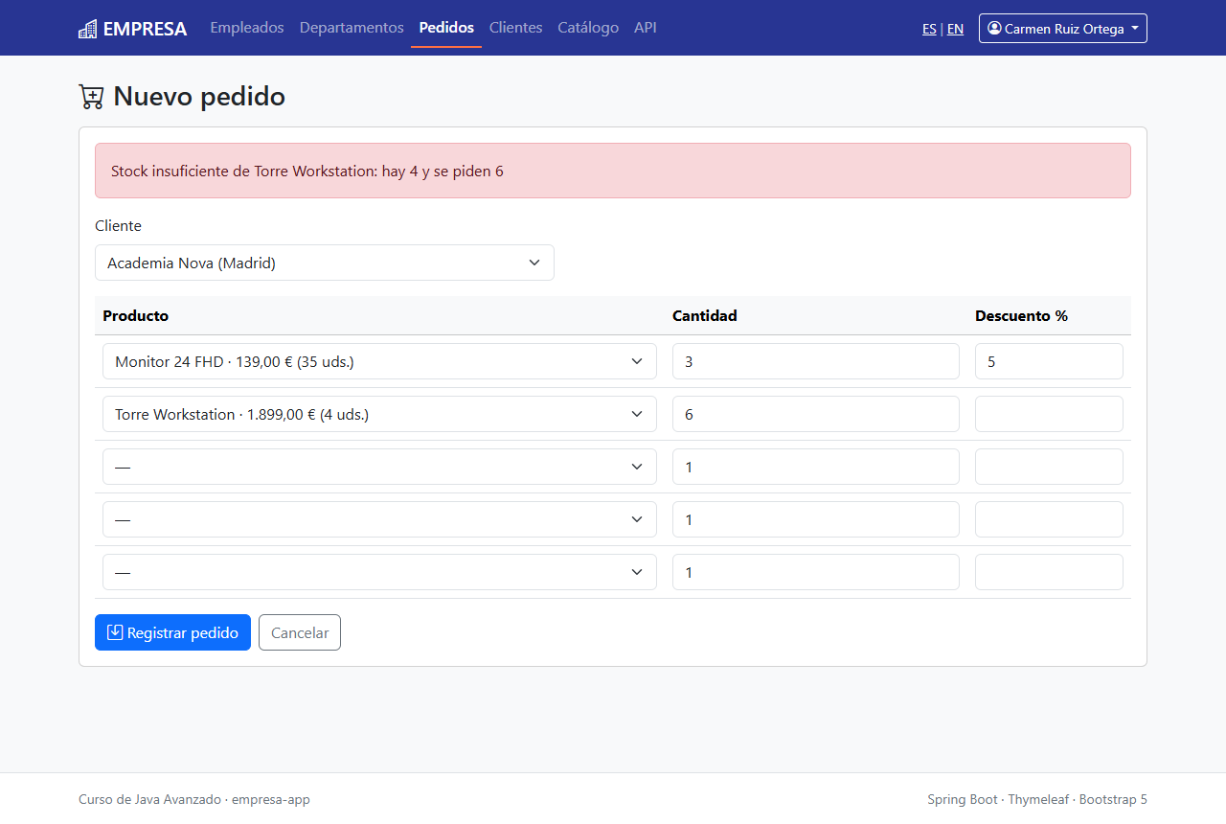Open the Catálogo nav item

[x=588, y=28]
